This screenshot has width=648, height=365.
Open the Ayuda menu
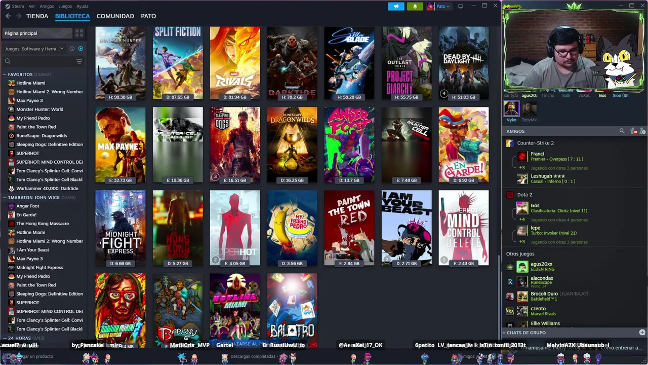[82, 6]
